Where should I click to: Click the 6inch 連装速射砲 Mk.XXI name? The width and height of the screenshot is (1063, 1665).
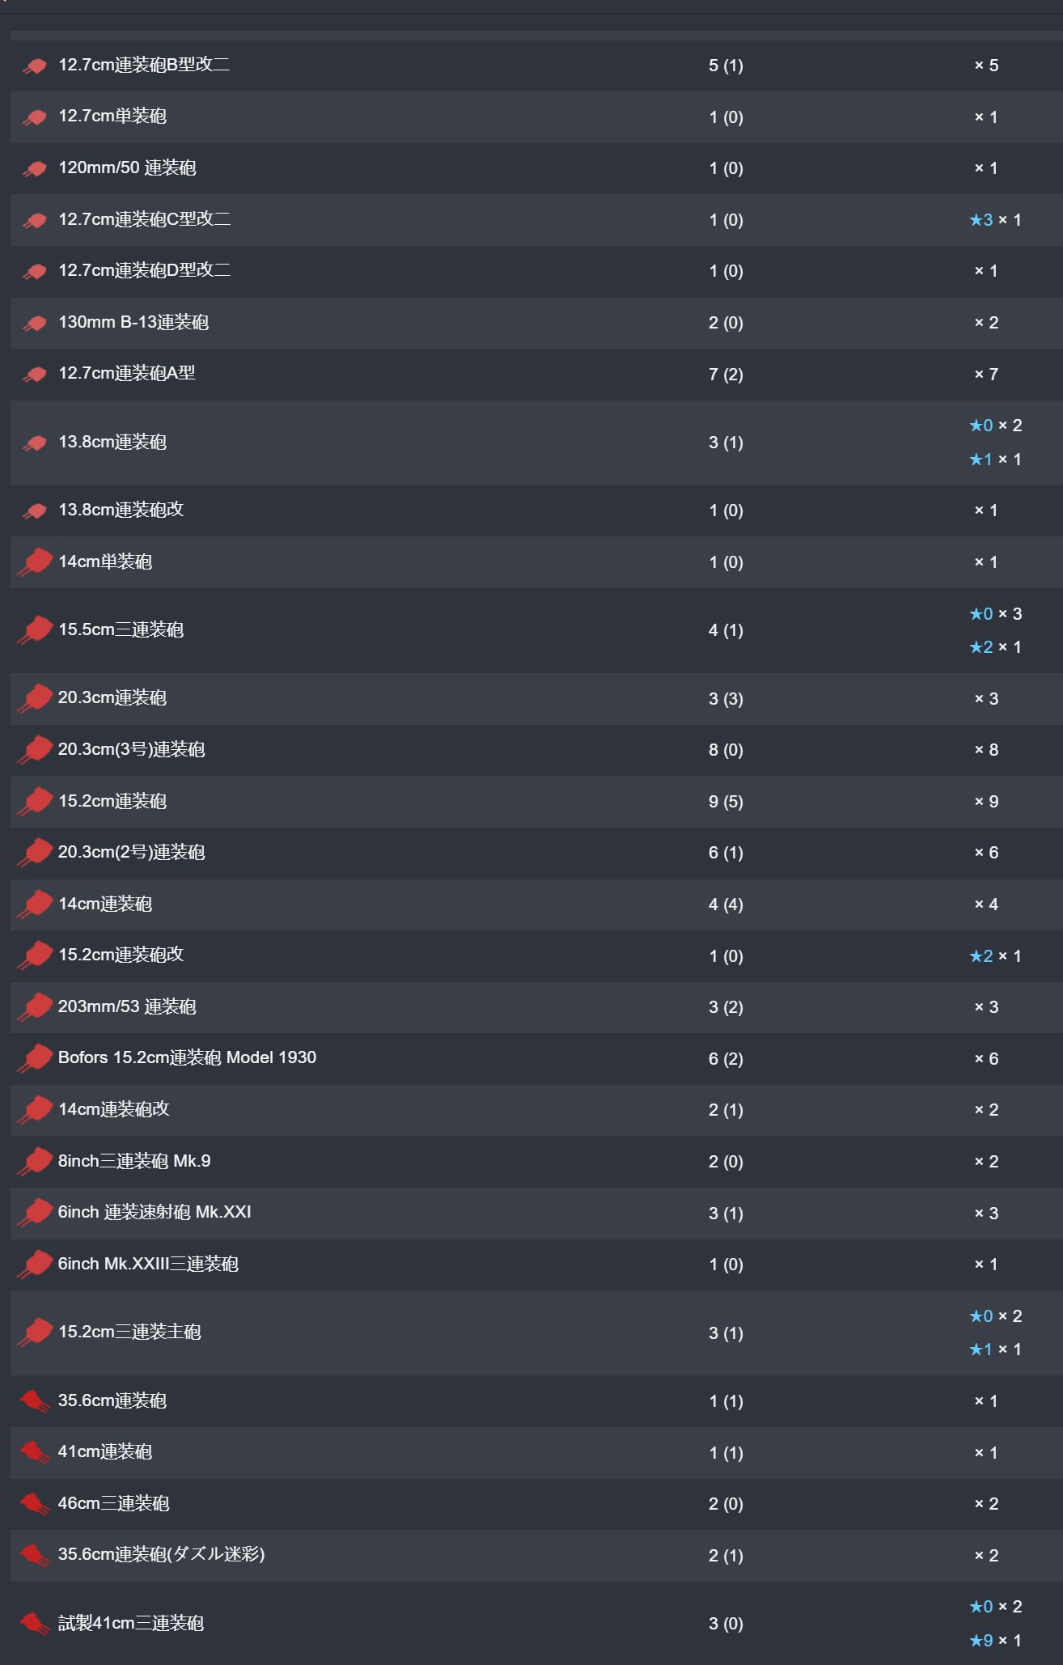click(x=155, y=1212)
